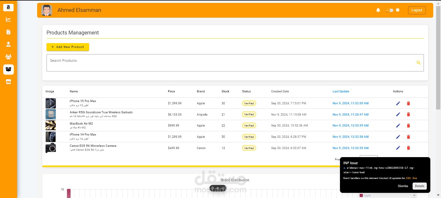The image size is (441, 198).
Task: Edit the Anker R50i Earbuds row
Action: [398, 114]
